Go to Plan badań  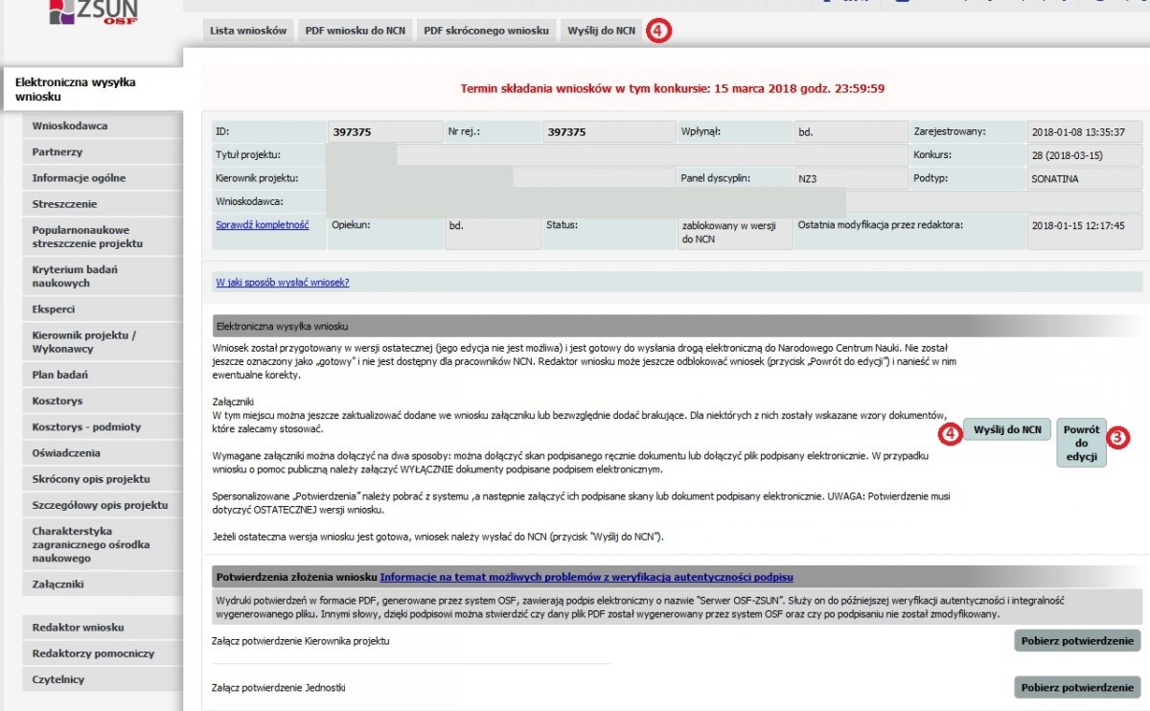(102, 375)
